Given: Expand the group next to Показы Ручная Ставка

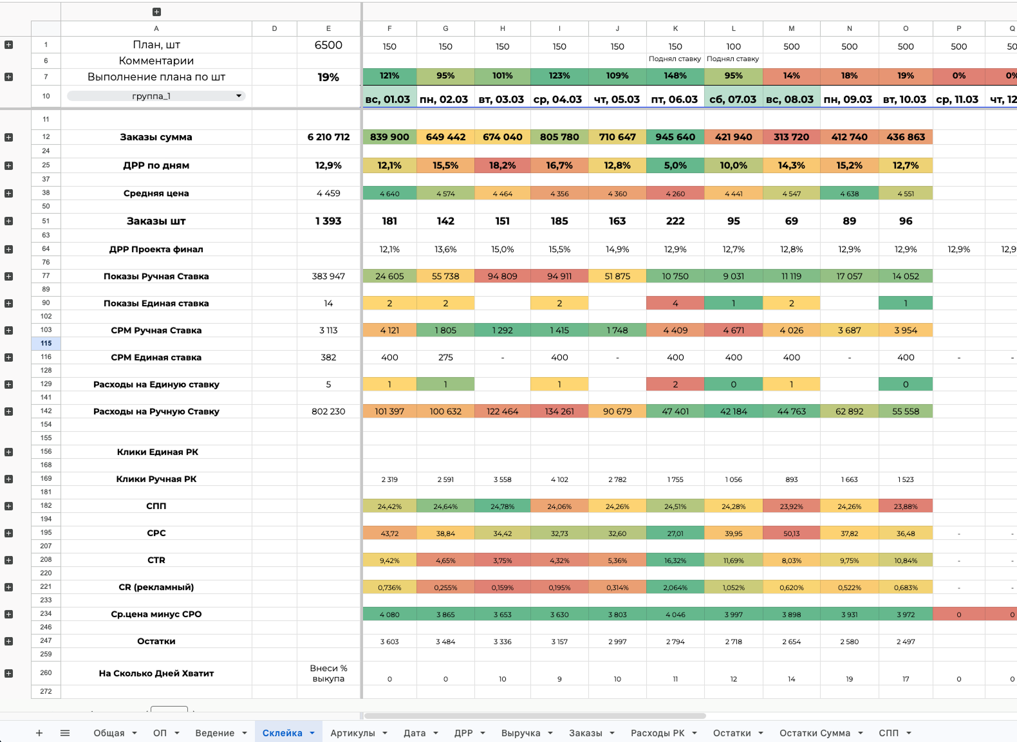Looking at the screenshot, I should (8, 276).
